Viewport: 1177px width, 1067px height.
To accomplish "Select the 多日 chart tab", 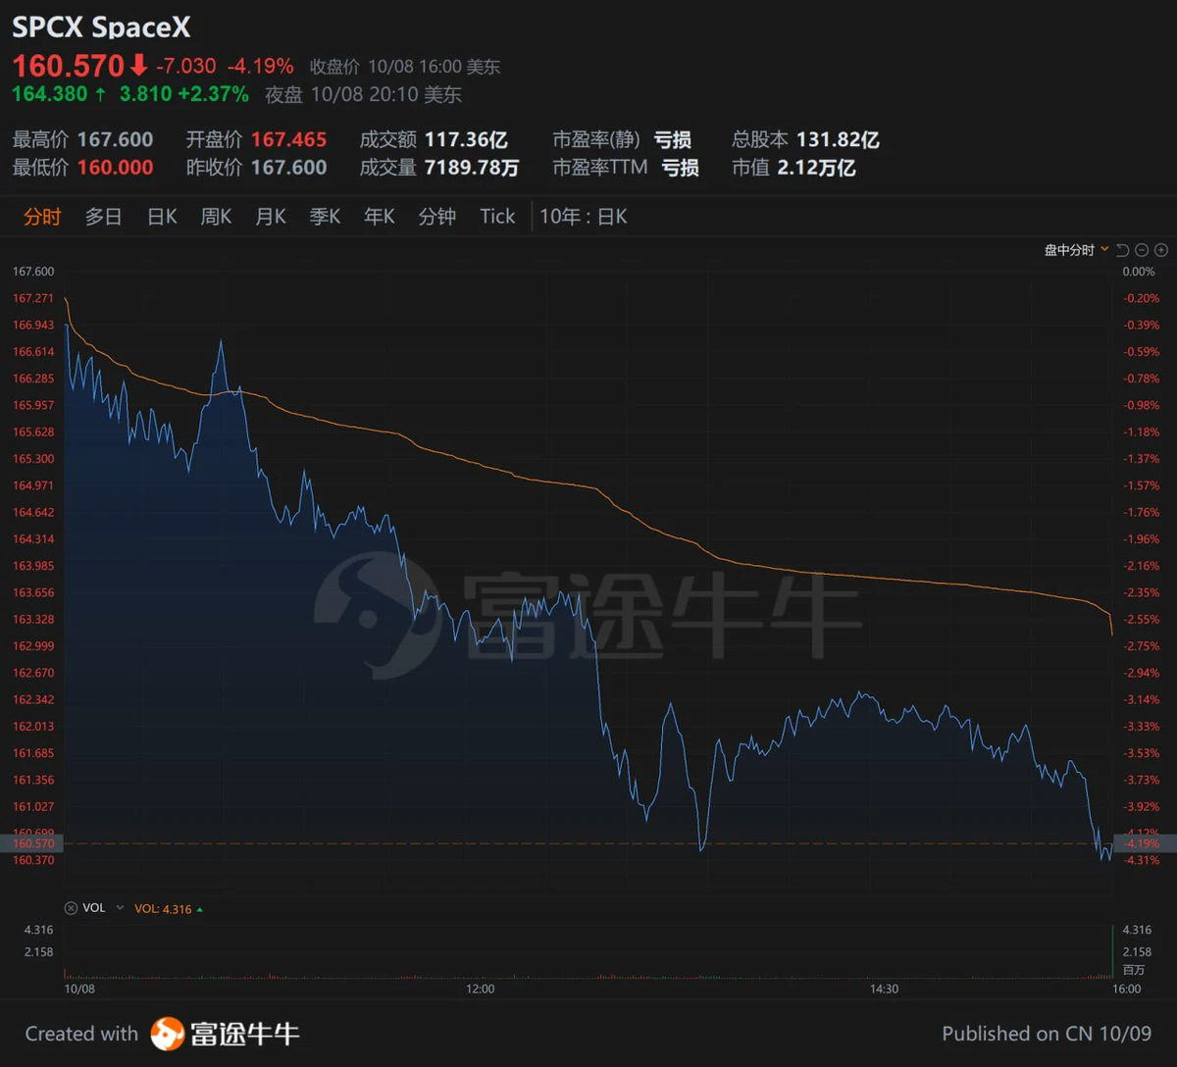I will coord(103,217).
